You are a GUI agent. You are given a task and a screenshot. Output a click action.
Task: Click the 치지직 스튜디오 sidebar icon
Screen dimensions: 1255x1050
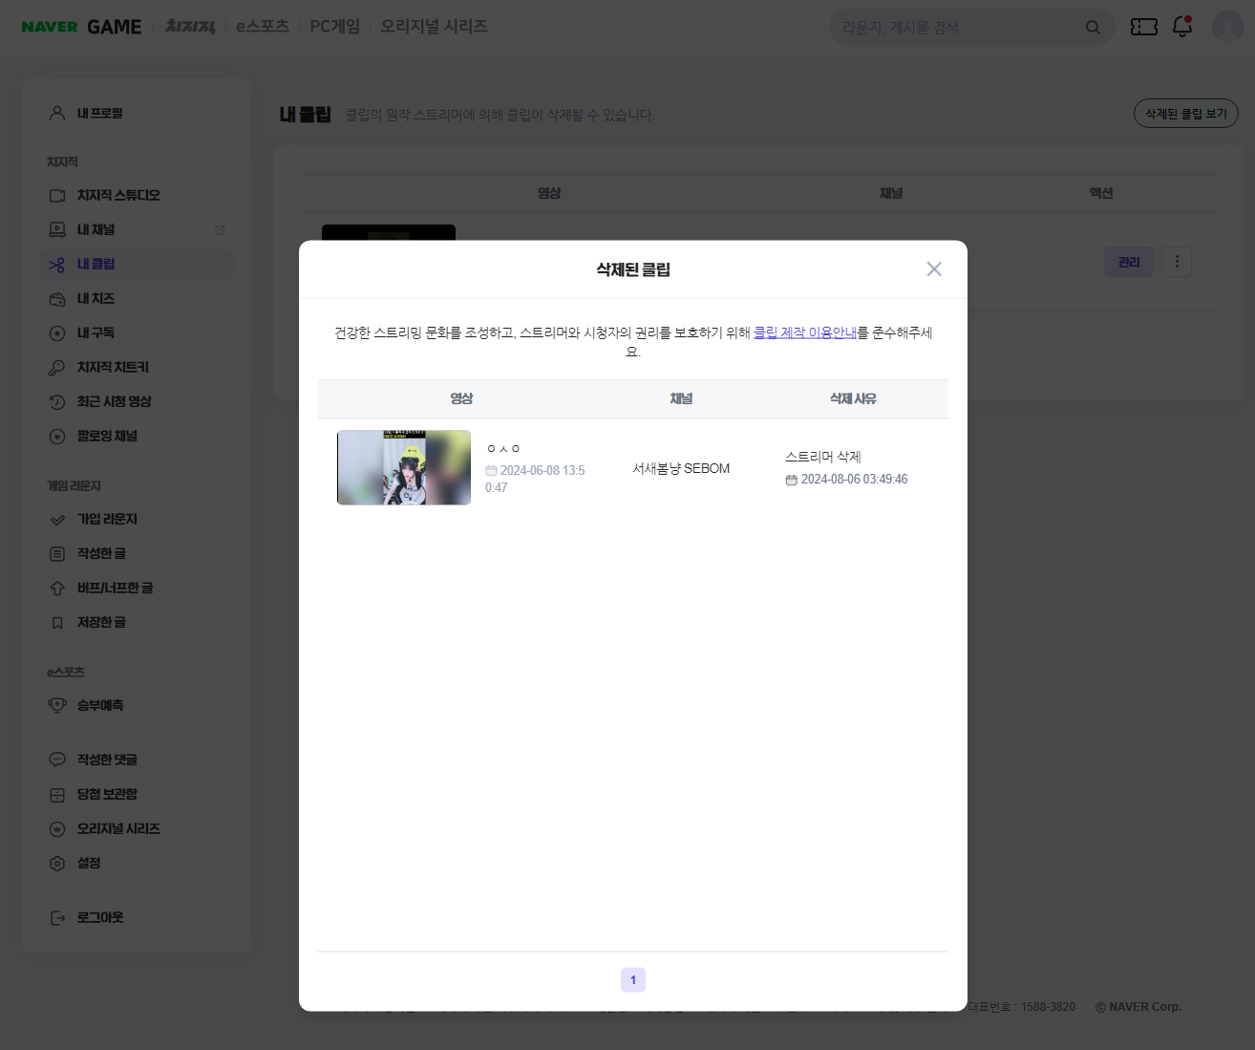click(57, 196)
